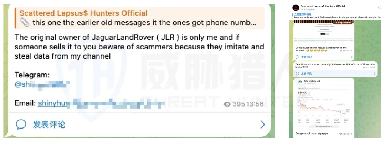Viewport: 385px width, 142px height.
Task: Click 发表评论 button on large message
Action: 49,124
